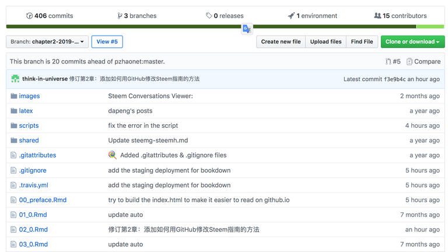Click the releases tag icon
This screenshot has height=252, width=448.
tap(209, 16)
